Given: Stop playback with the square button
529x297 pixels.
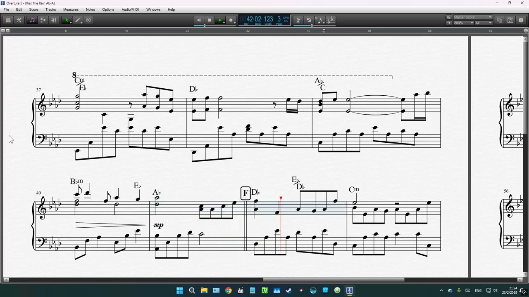Looking at the screenshot, I should click(x=210, y=20).
